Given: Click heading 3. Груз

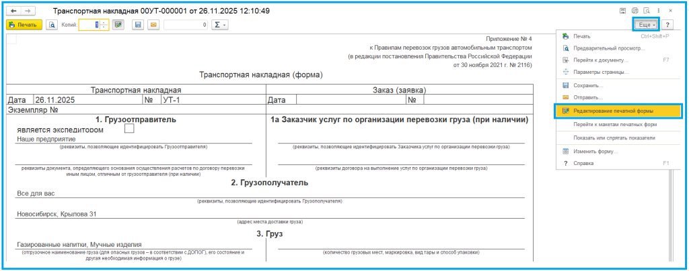Looking at the screenshot, I should pyautogui.click(x=269, y=234).
